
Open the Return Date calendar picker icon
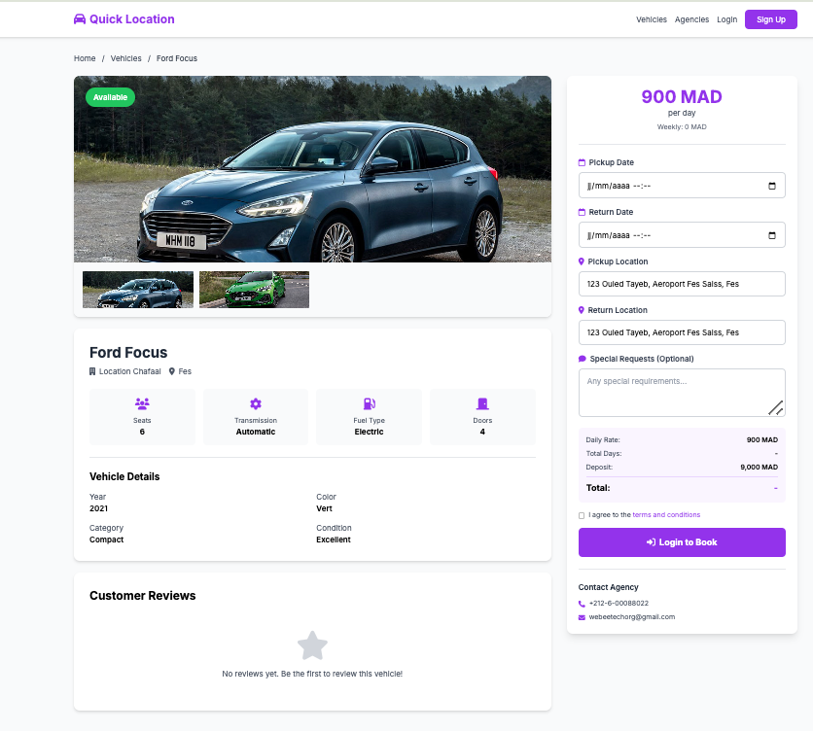771,235
